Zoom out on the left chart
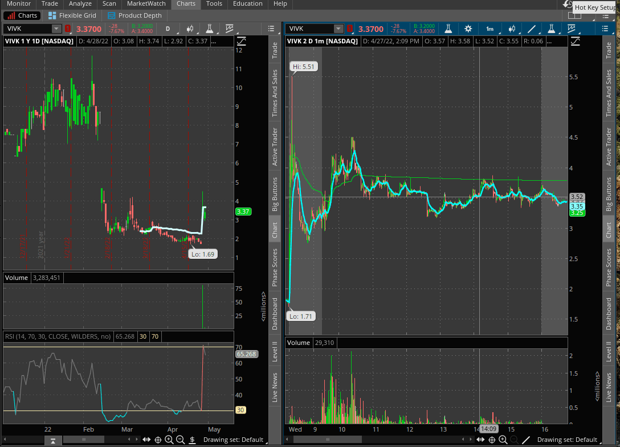Viewport: 620px width, 447px height. (x=180, y=440)
